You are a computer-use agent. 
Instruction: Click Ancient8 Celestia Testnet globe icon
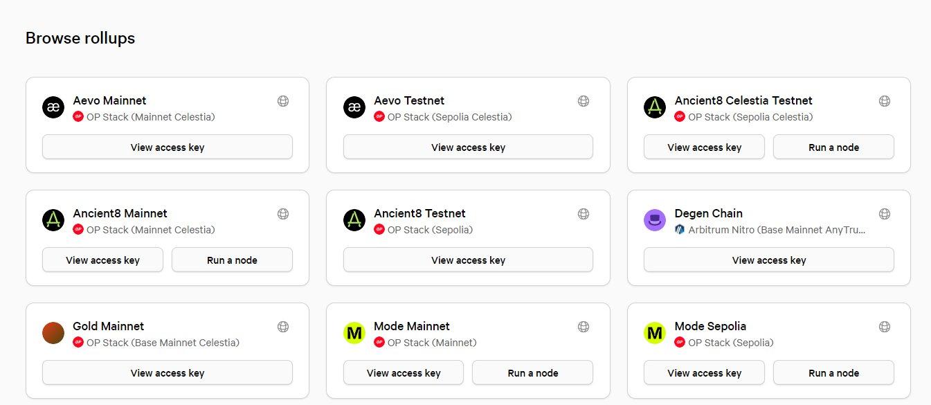click(x=884, y=101)
